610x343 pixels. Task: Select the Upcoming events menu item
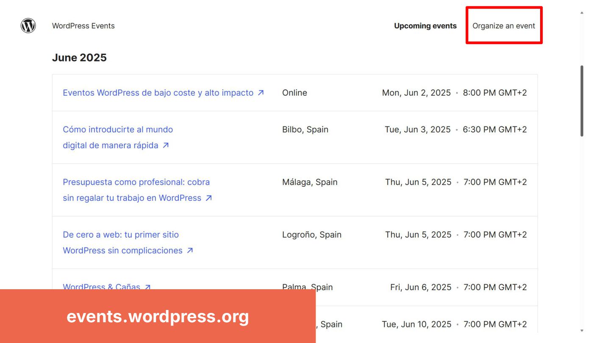tap(425, 26)
